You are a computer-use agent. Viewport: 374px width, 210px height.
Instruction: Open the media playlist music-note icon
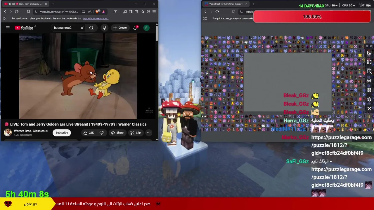[125, 12]
